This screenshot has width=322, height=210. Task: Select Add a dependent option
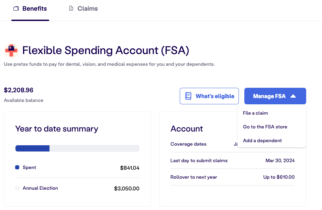[262, 140]
